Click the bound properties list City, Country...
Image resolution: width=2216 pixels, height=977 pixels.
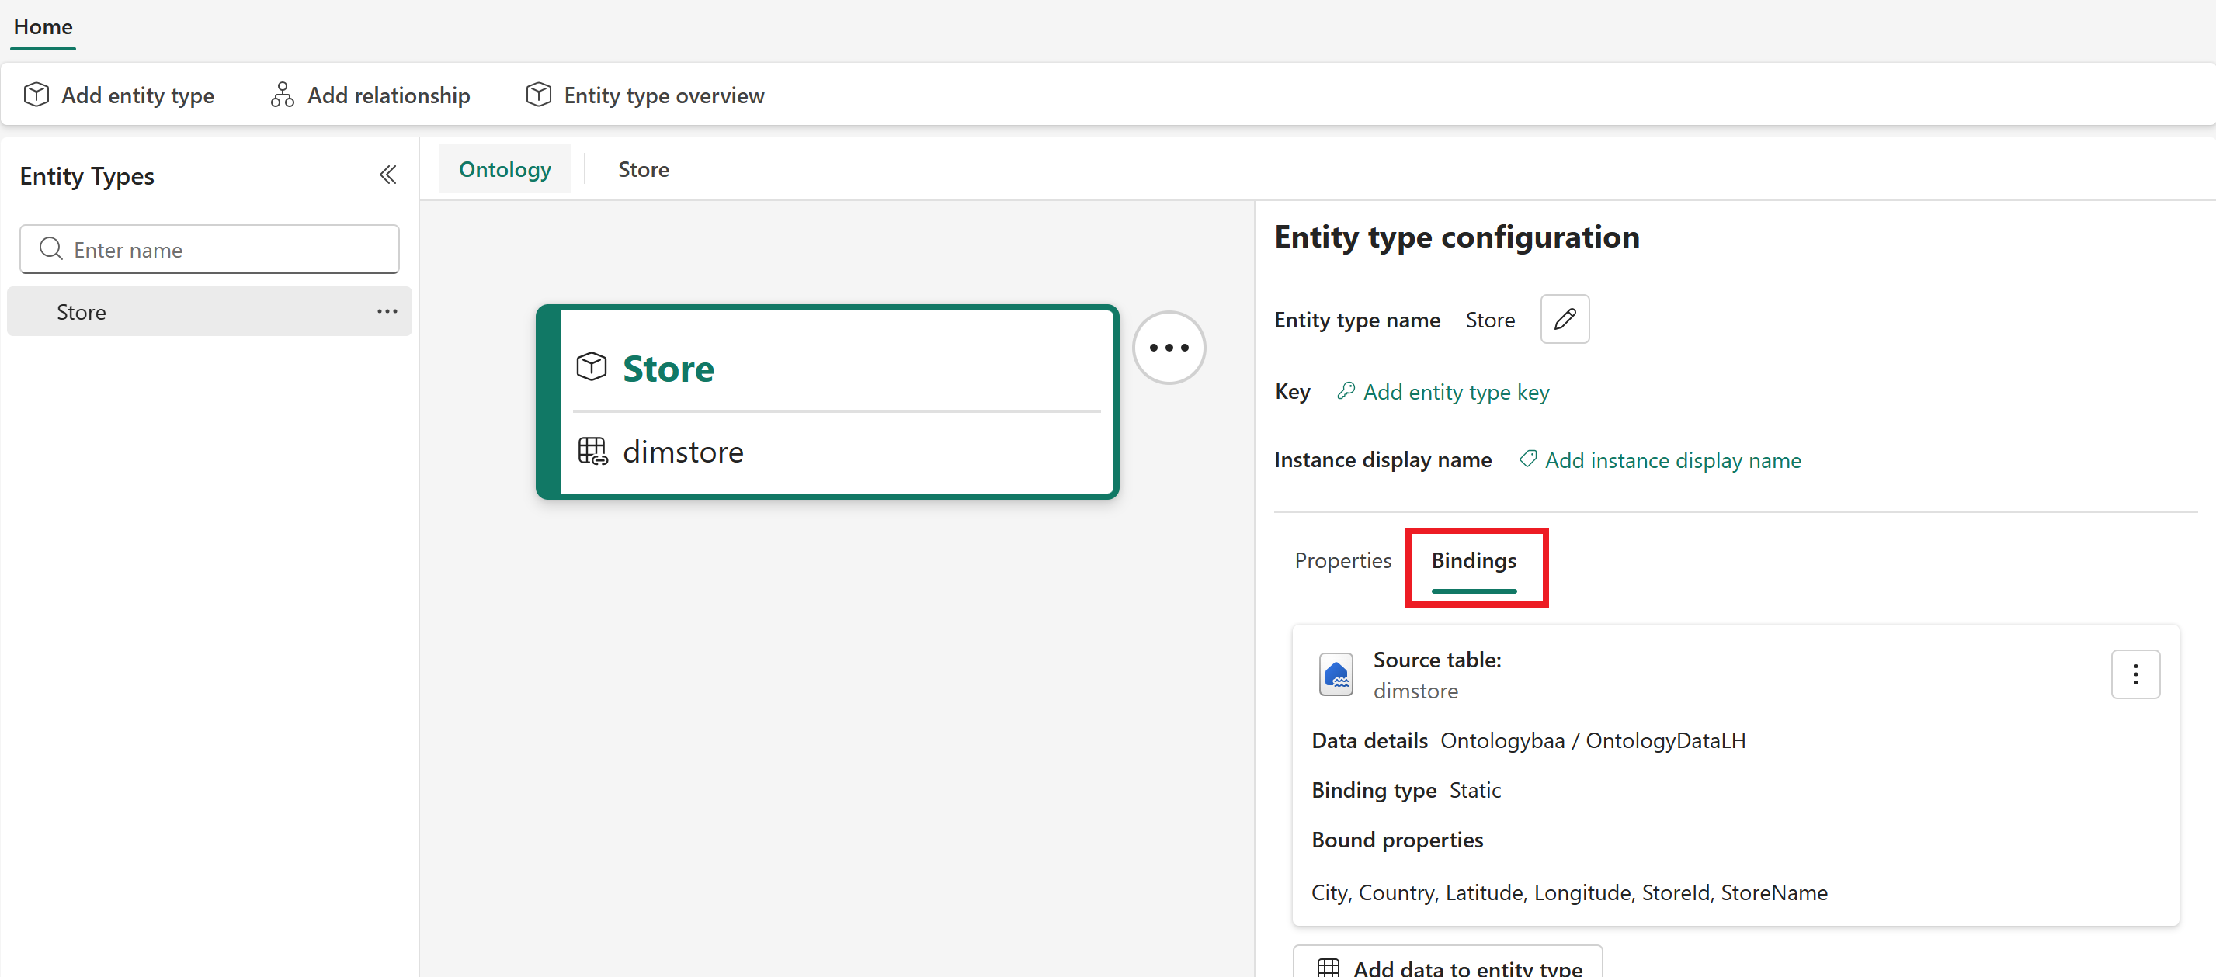click(1569, 892)
